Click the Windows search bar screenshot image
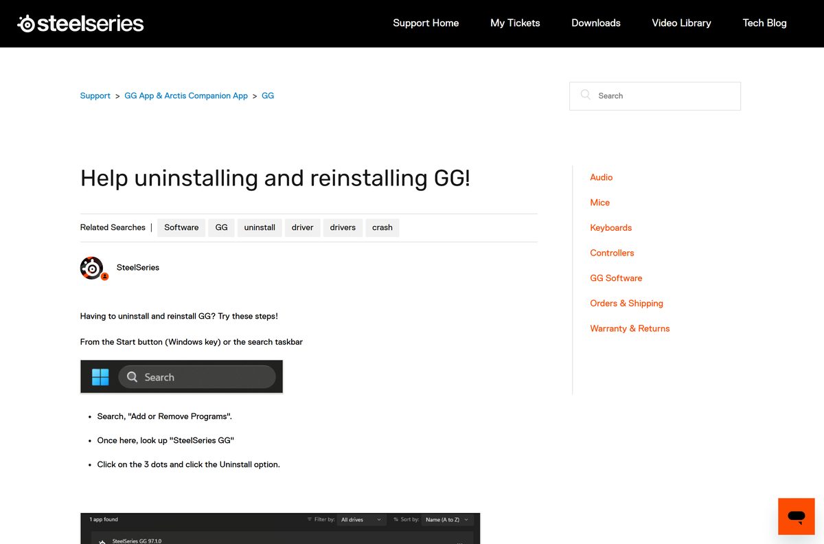Viewport: 824px width, 544px height. [181, 376]
